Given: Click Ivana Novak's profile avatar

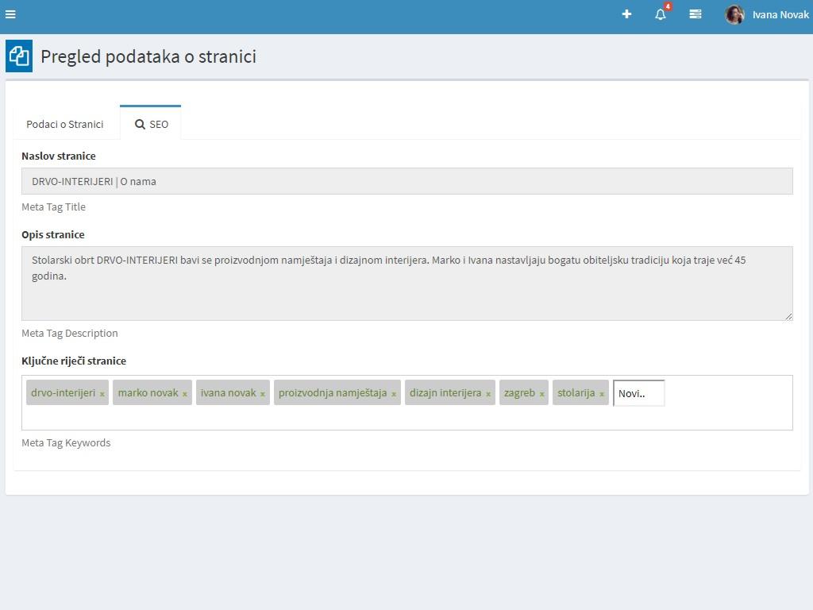Looking at the screenshot, I should [734, 14].
